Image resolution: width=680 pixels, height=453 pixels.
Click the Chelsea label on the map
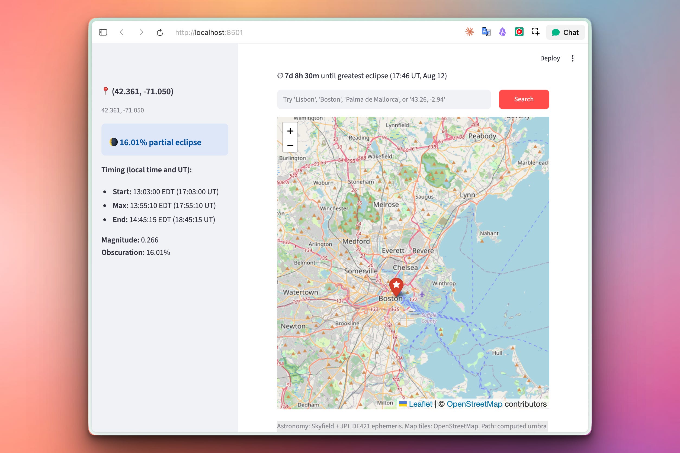pyautogui.click(x=405, y=267)
